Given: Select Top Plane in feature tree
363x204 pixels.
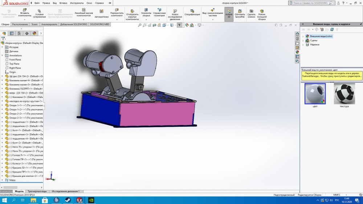Looking at the screenshot, I should pyautogui.click(x=15, y=64).
